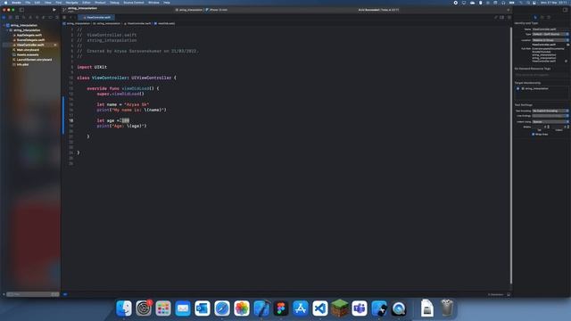Adjust the Tab width stepper

[x=548, y=127]
